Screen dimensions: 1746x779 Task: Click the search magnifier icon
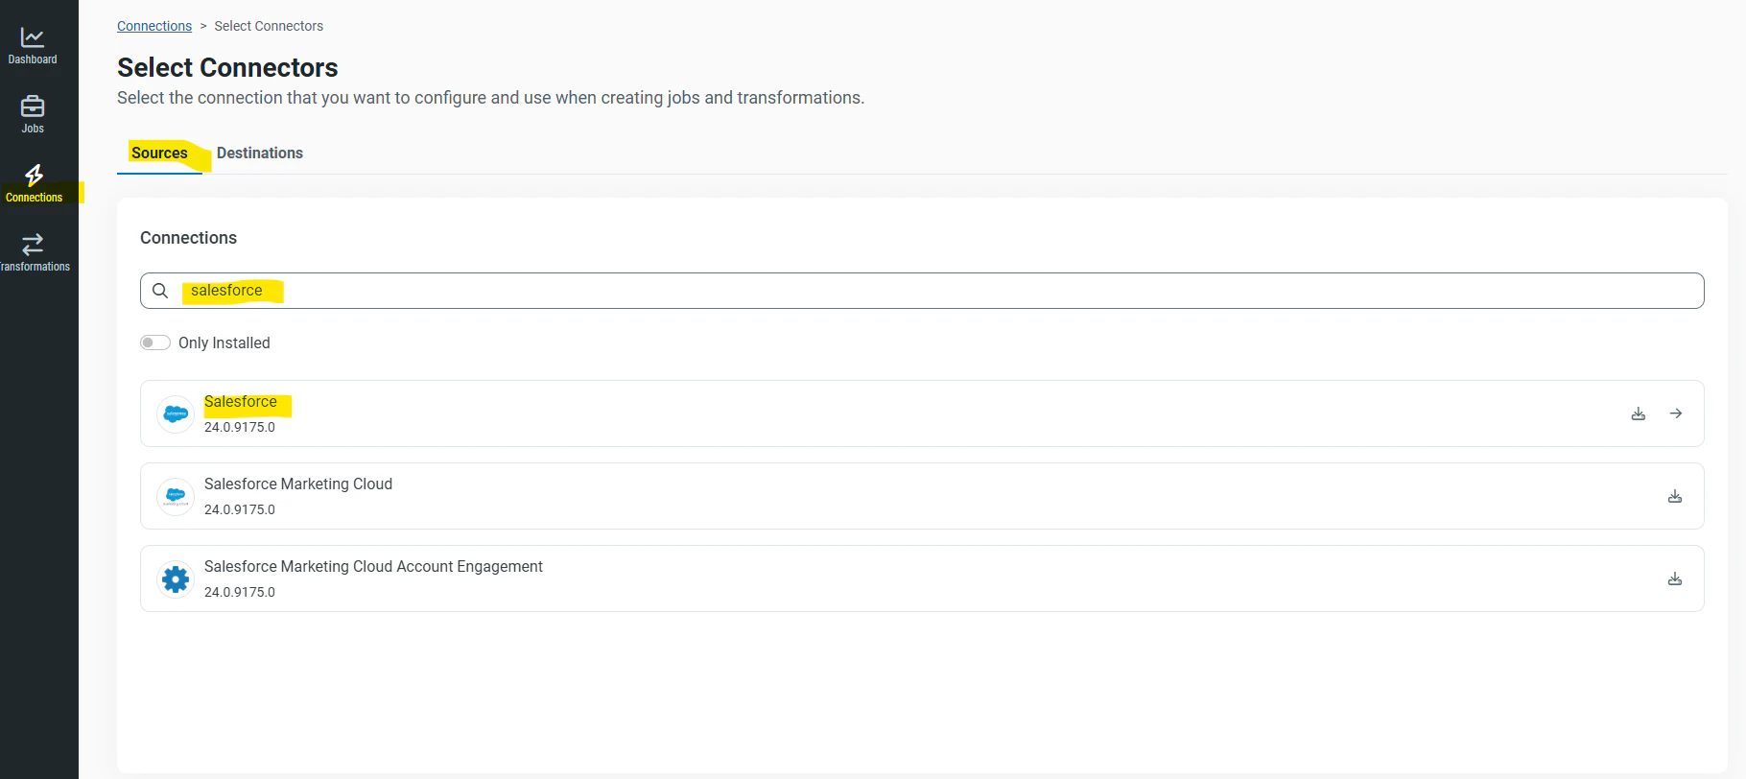[x=160, y=291]
